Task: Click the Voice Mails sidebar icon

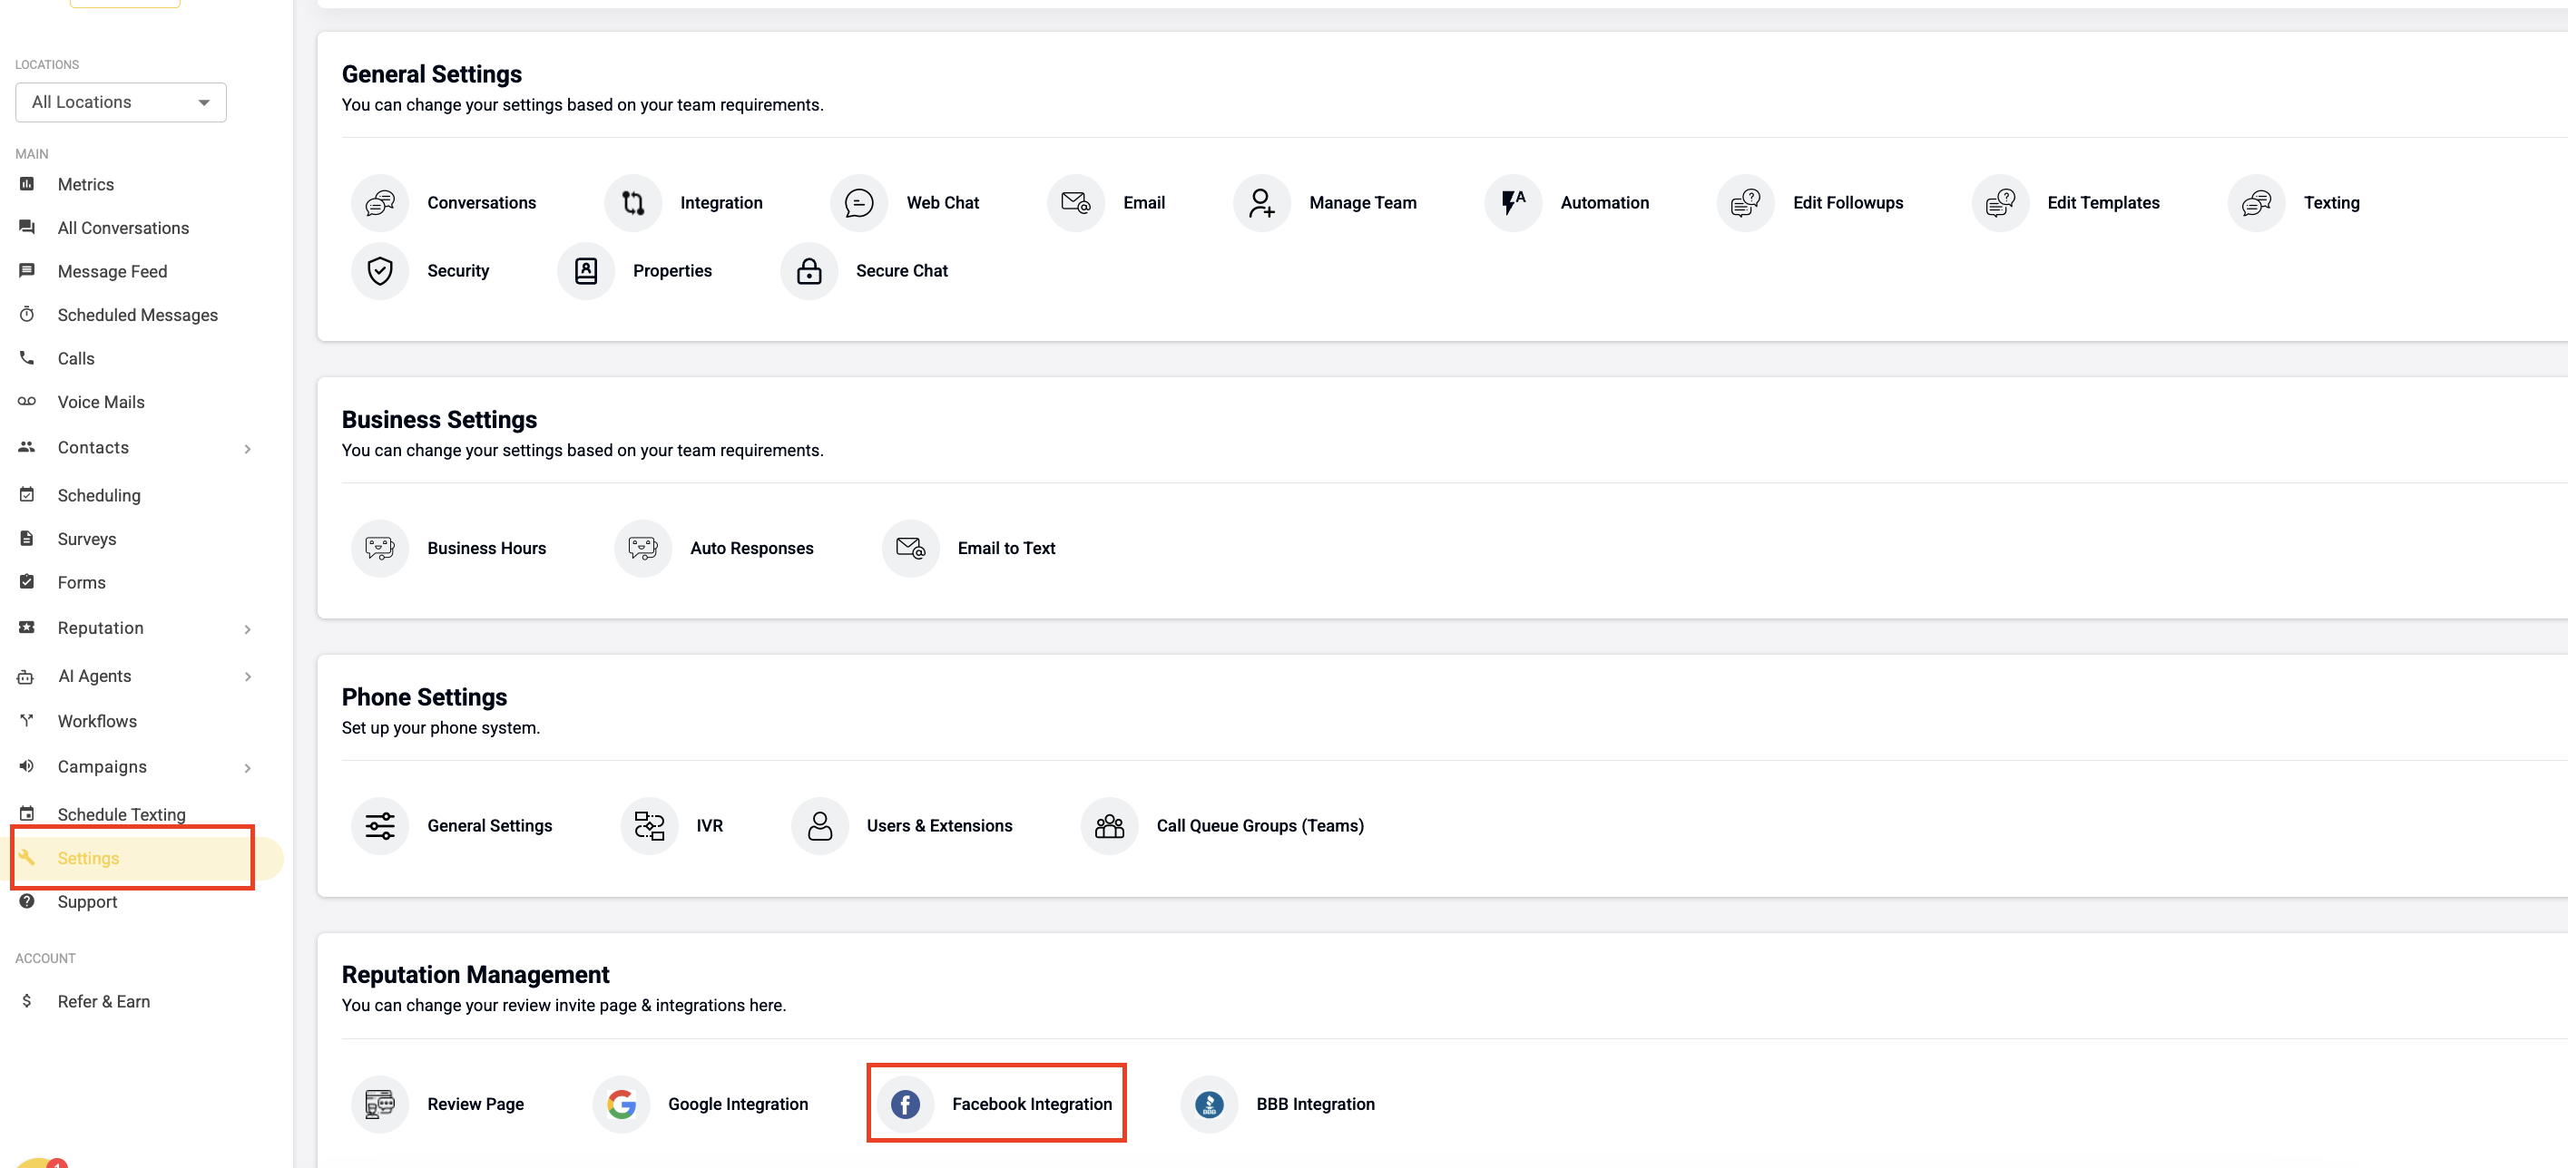Action: point(27,402)
